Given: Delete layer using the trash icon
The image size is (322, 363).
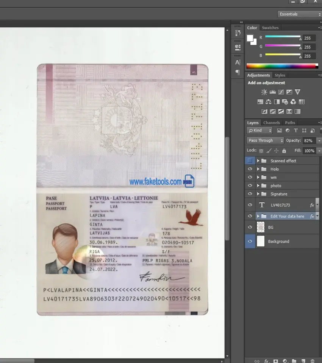Looking at the screenshot, I should (x=313, y=361).
